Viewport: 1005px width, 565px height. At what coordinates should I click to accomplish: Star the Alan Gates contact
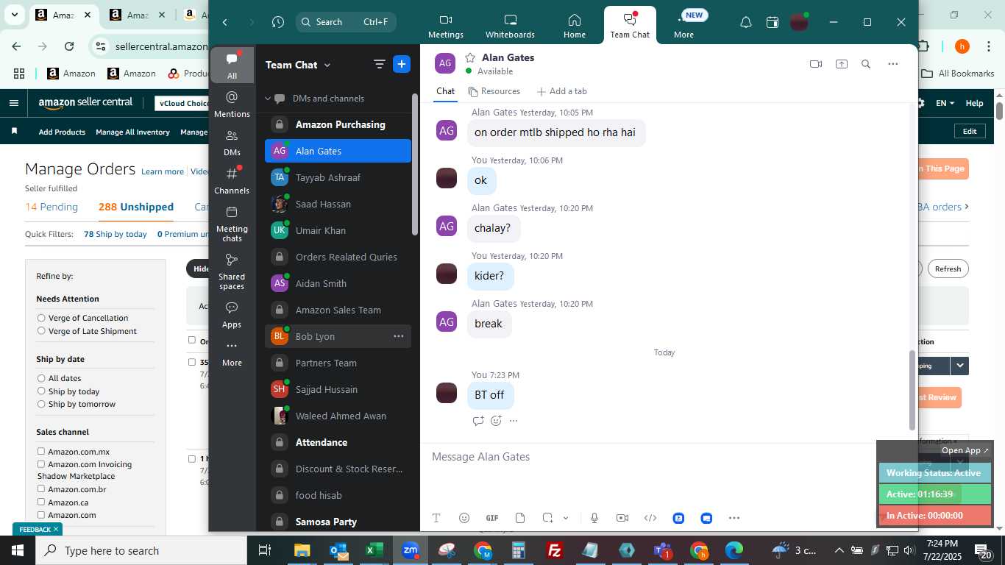click(x=470, y=57)
